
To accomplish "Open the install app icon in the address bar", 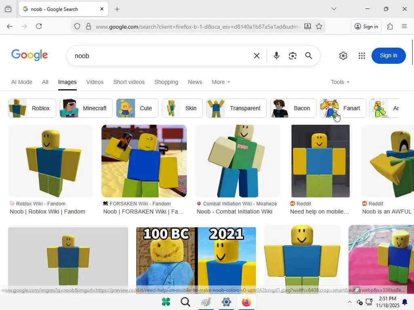I will (x=308, y=26).
